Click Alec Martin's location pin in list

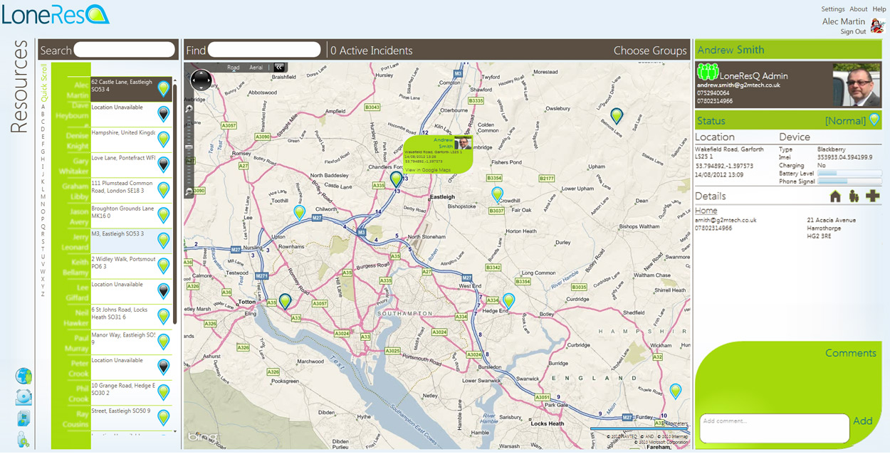click(x=164, y=89)
